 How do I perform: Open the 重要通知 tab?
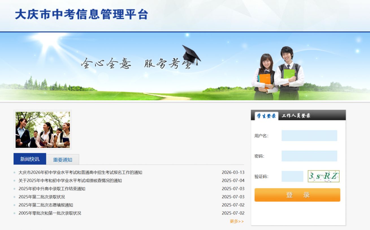(62, 159)
